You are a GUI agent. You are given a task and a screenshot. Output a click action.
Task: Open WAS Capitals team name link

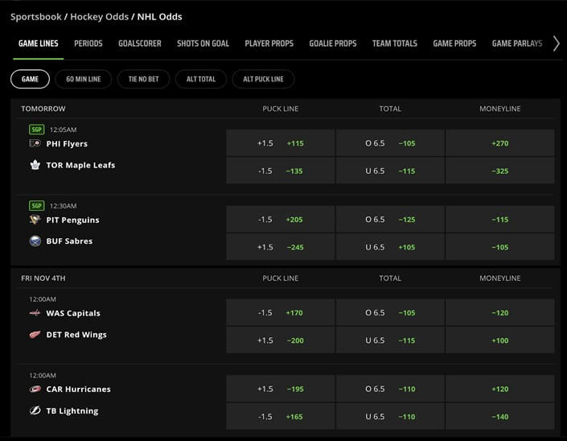tap(73, 313)
